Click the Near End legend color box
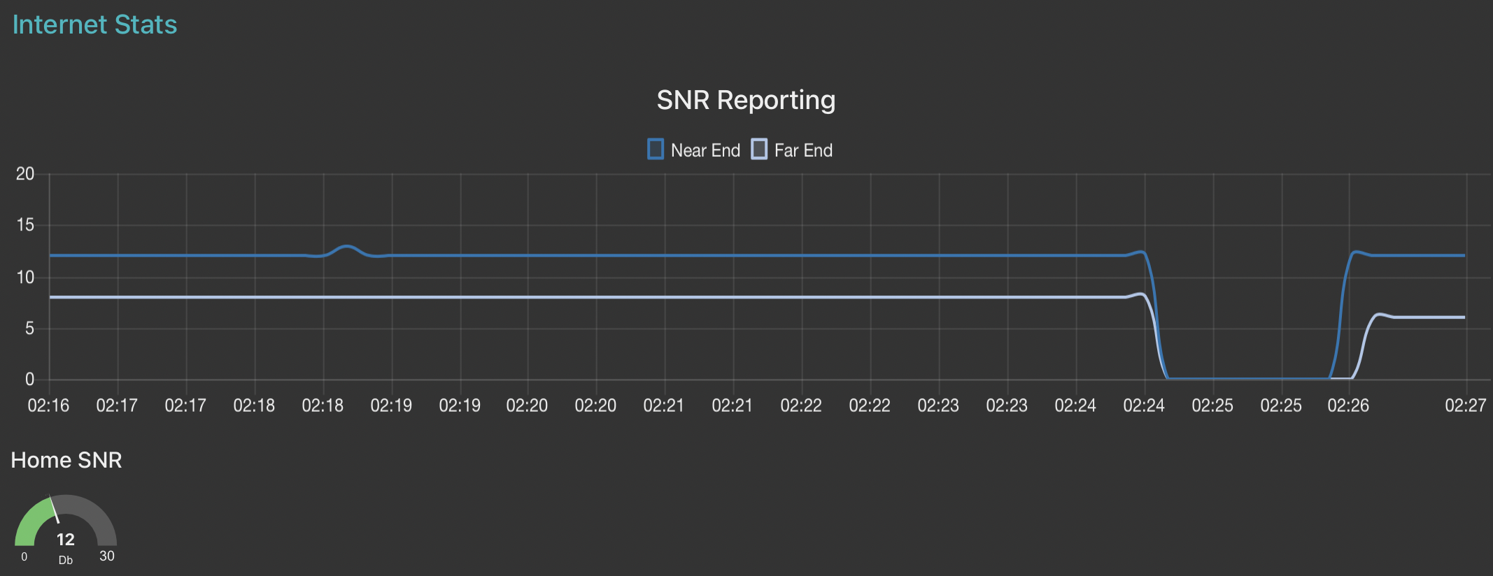The height and width of the screenshot is (576, 1493). (656, 150)
